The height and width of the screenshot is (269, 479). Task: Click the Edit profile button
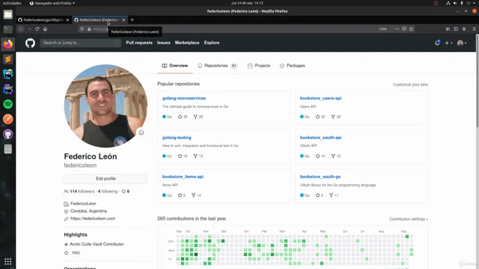pyautogui.click(x=105, y=179)
